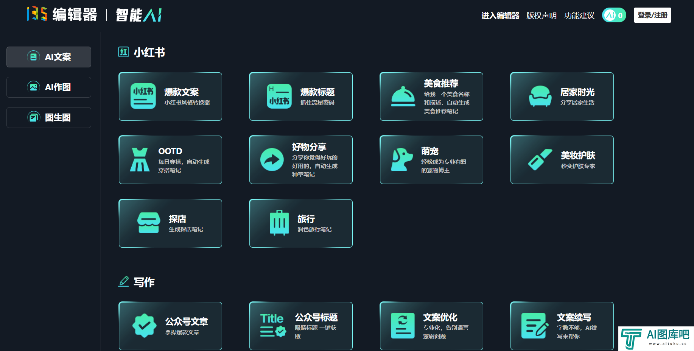Screen dimensions: 694x351
Task: Switch to the AI作图 tab
Action: pos(49,87)
